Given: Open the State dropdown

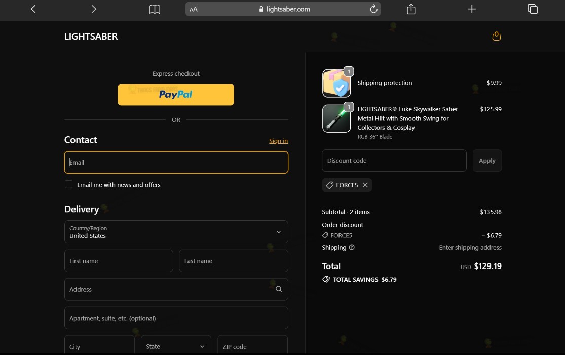Looking at the screenshot, I should pyautogui.click(x=176, y=344).
